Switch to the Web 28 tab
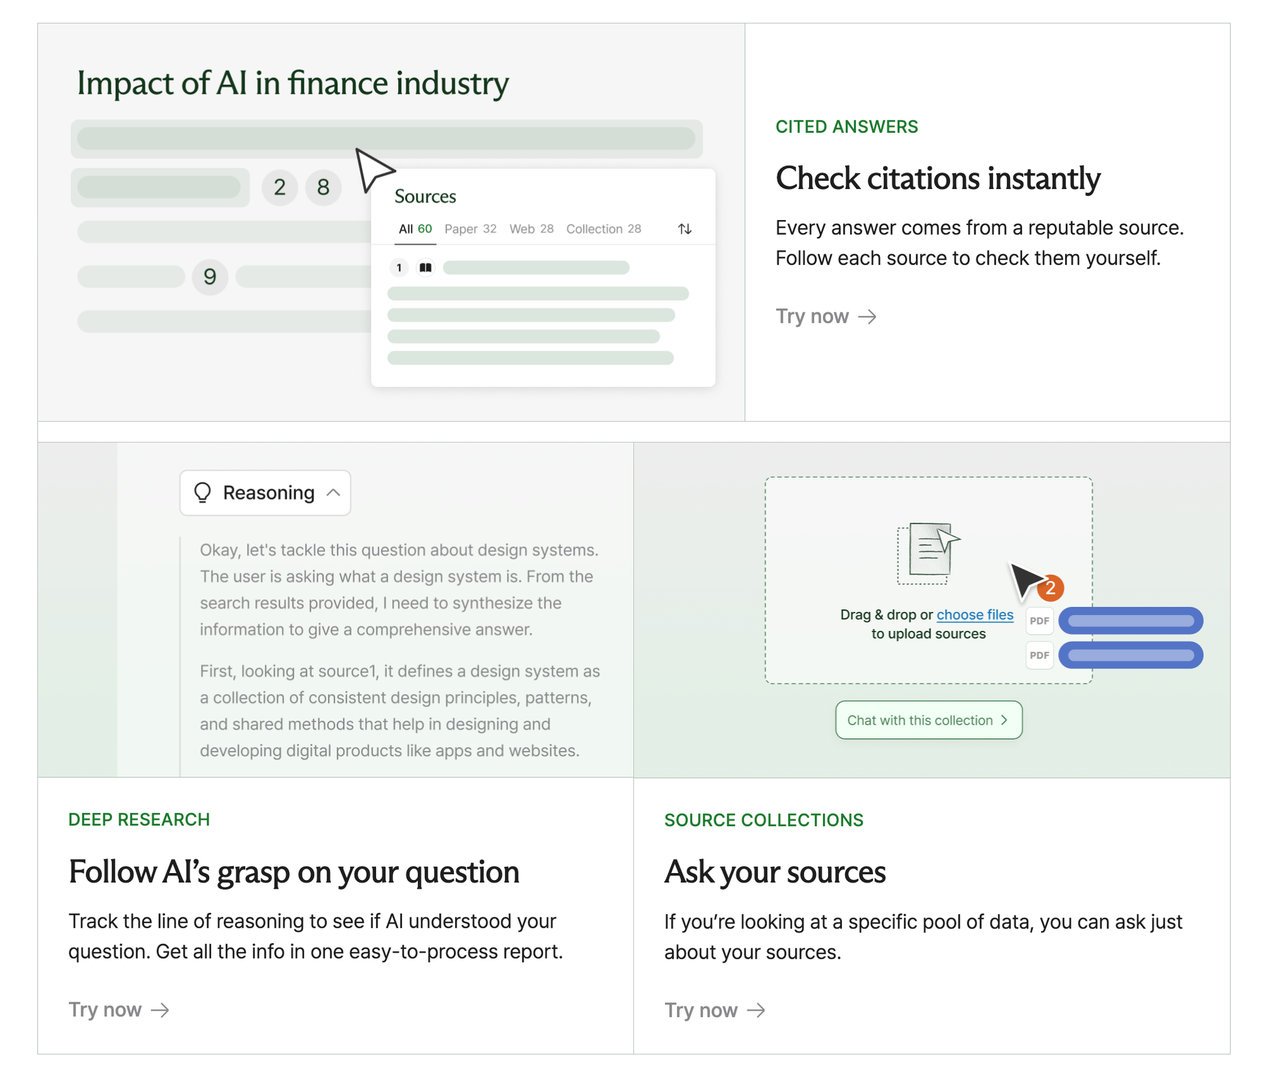This screenshot has width=1268, height=1076. pyautogui.click(x=531, y=229)
